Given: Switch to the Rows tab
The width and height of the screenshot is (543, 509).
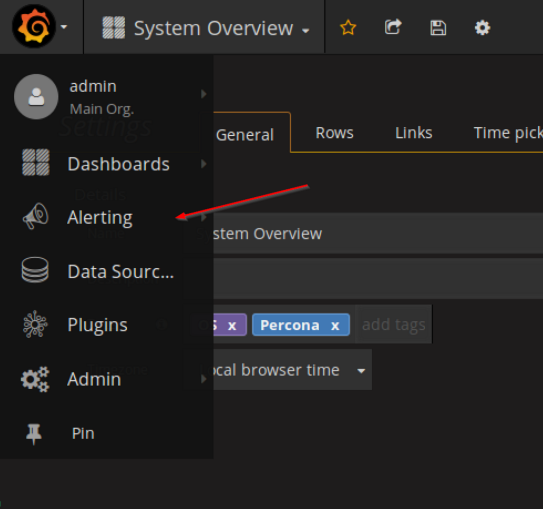Looking at the screenshot, I should pos(334,133).
